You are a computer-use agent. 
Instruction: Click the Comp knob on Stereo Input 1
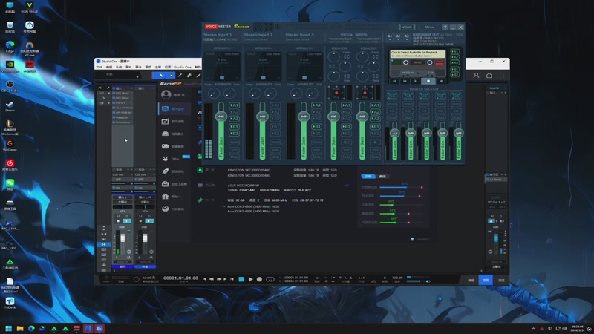coord(213,94)
